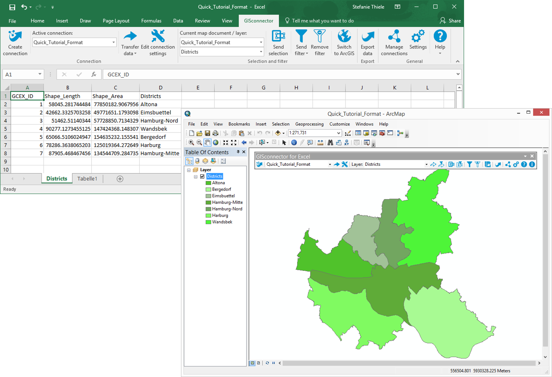Open Layer dropdown in GISconnector ArcMap toolbar

point(426,165)
